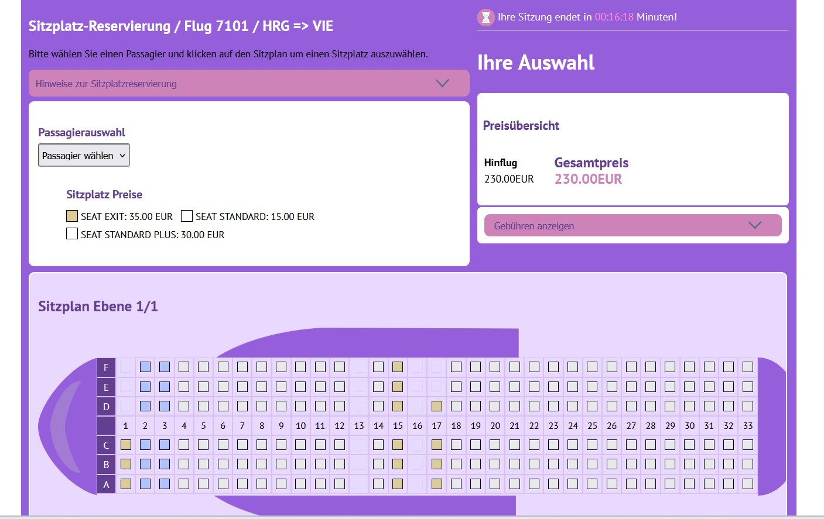Choose blue seat 2F
Screen dimensions: 824x519
[145, 367]
